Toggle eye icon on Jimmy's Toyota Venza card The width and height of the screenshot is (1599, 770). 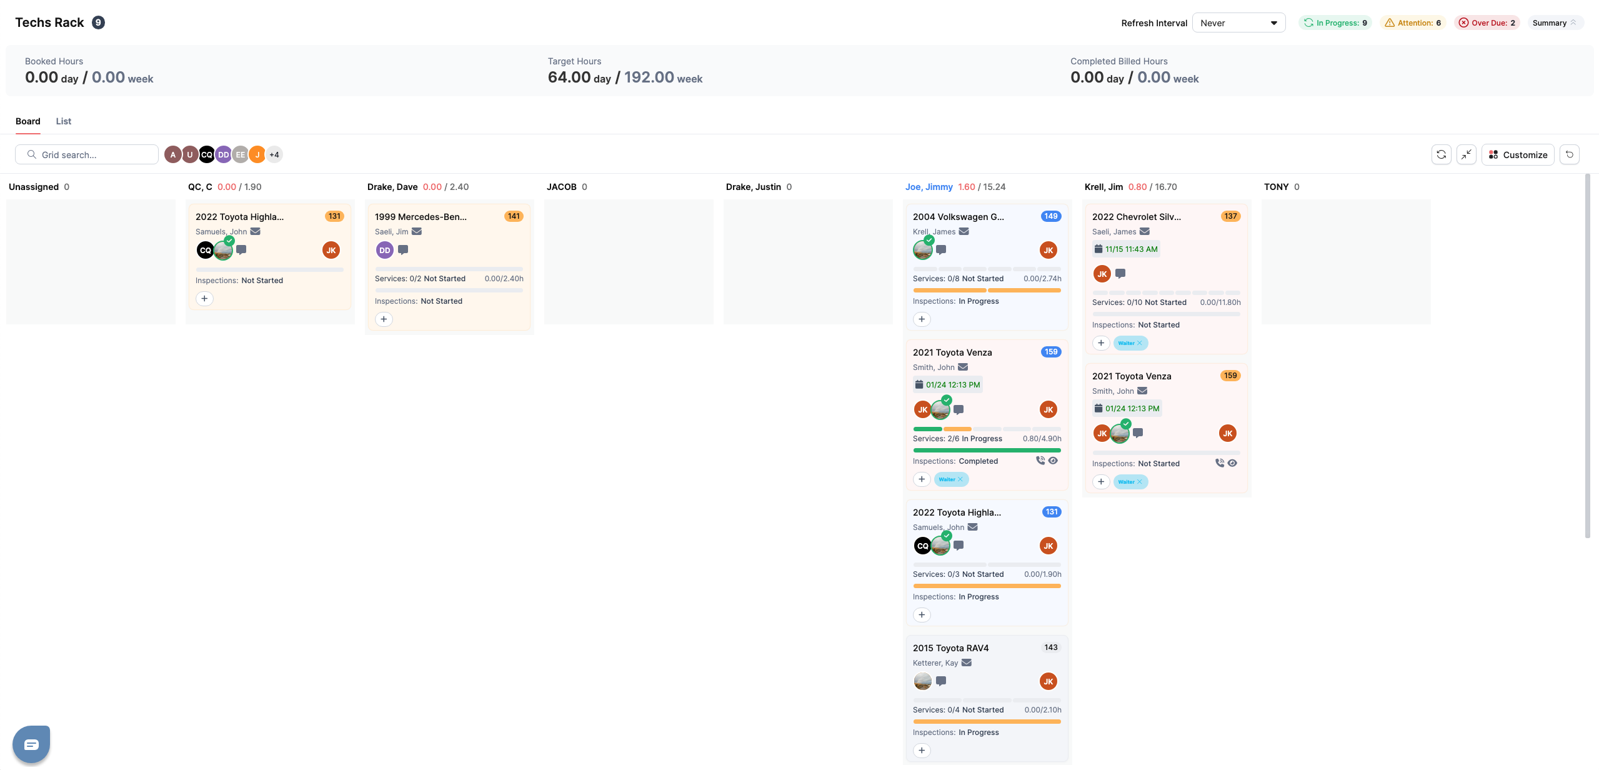coord(1053,461)
